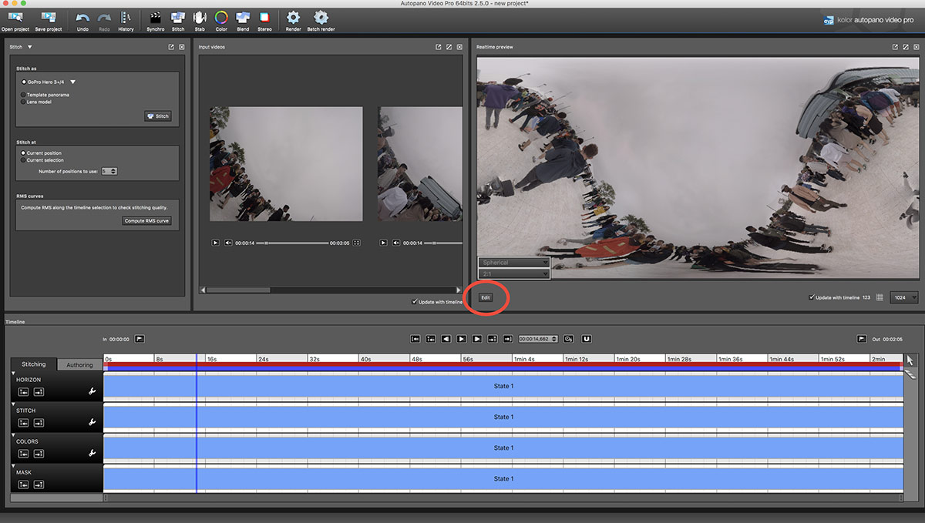Open the Stereo tool
The image size is (925, 523).
click(x=264, y=19)
